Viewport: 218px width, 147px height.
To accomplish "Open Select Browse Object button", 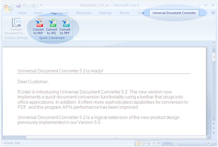I will pos(214,128).
